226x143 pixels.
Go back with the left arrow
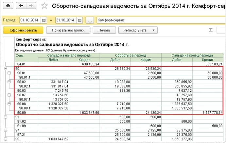pyautogui.click(x=22, y=6)
